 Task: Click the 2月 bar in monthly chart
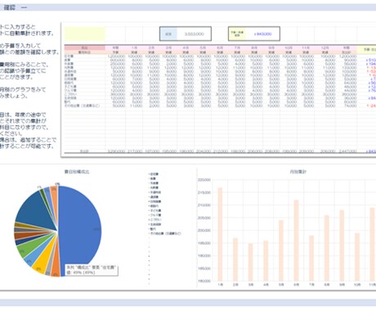[x=235, y=259]
